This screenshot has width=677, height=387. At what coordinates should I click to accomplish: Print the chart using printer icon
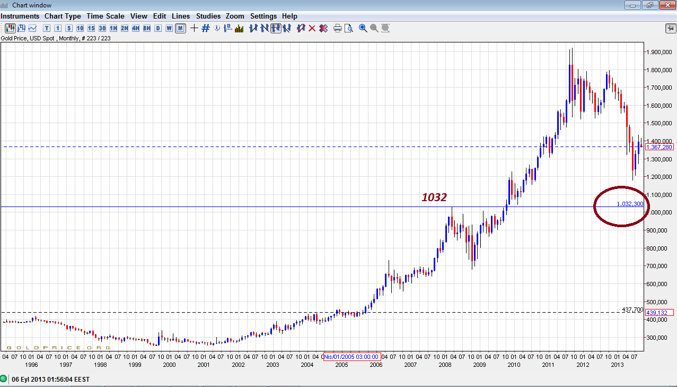point(337,28)
